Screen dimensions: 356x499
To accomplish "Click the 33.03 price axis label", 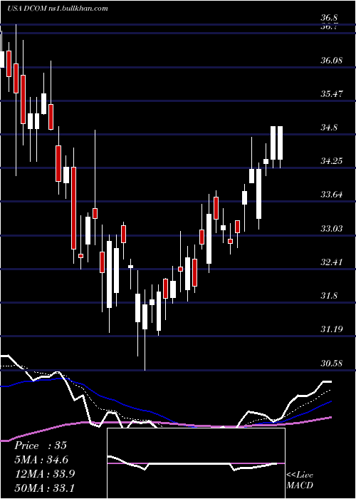I will pos(332,228).
